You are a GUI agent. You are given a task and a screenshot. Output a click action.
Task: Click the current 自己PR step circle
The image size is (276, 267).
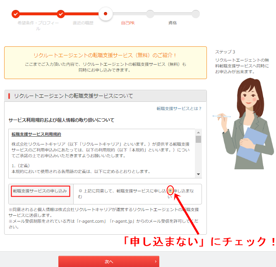pos(106,14)
